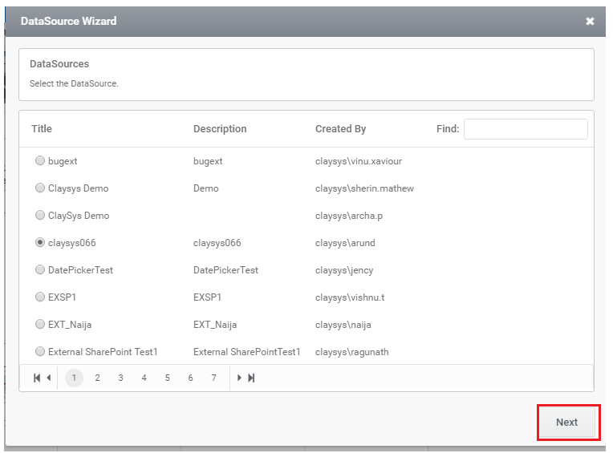The width and height of the screenshot is (613, 453).
Task: Select the claysys066 radio button
Action: pyautogui.click(x=40, y=242)
